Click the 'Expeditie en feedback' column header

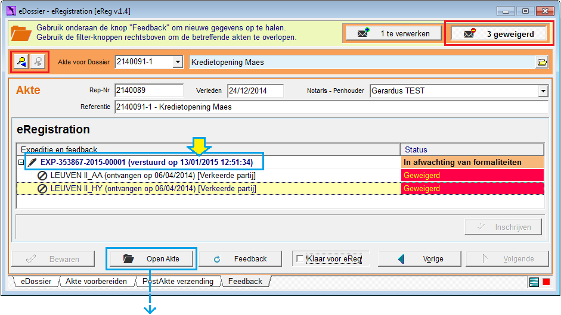[208, 149]
